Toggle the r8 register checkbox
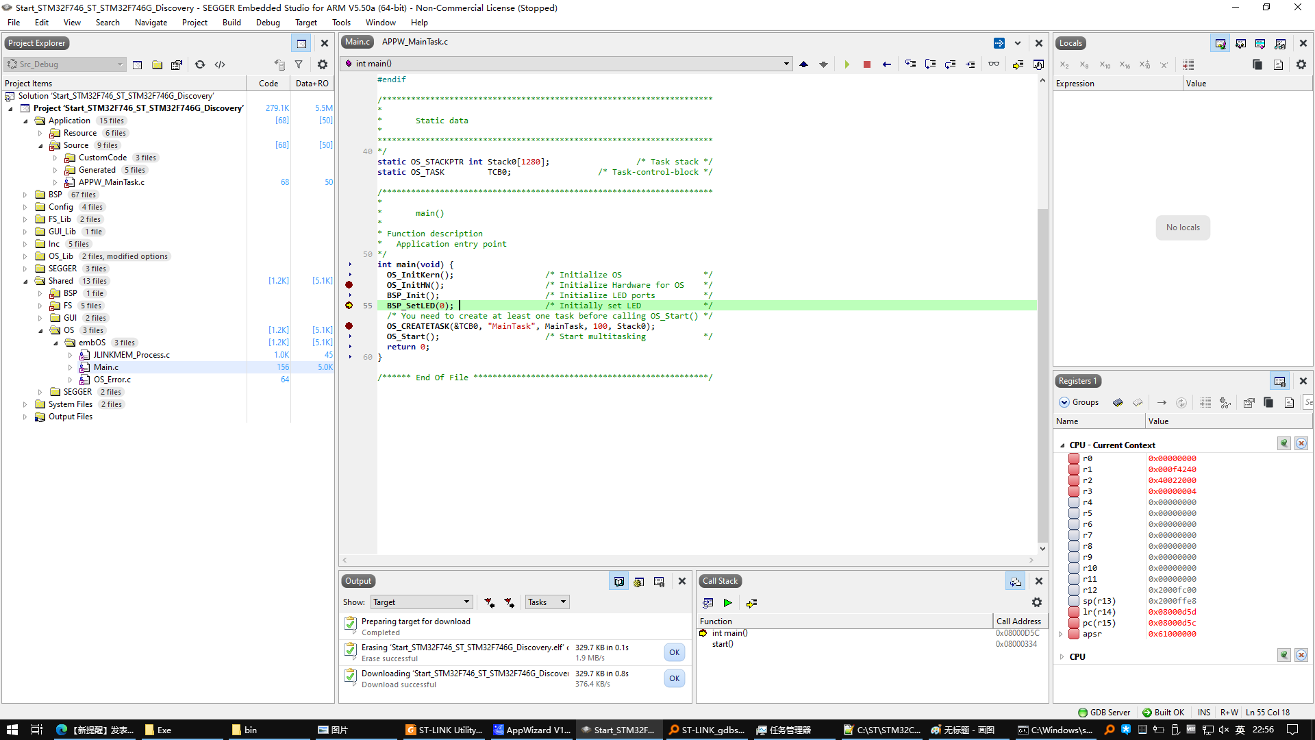 pyautogui.click(x=1074, y=546)
